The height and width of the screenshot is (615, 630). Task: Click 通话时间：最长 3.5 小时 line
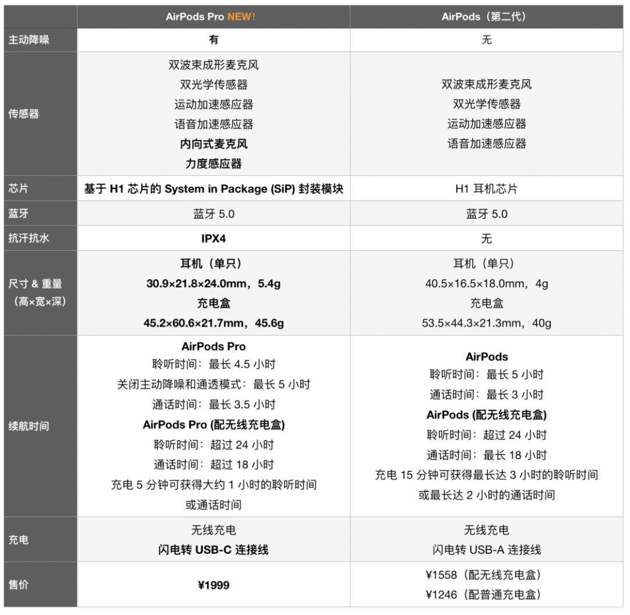(x=213, y=404)
